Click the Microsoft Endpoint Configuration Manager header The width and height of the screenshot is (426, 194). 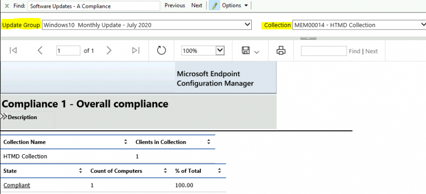(x=215, y=78)
